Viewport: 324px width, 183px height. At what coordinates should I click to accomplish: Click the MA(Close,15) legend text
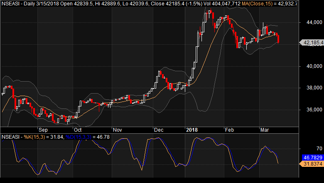257,4
